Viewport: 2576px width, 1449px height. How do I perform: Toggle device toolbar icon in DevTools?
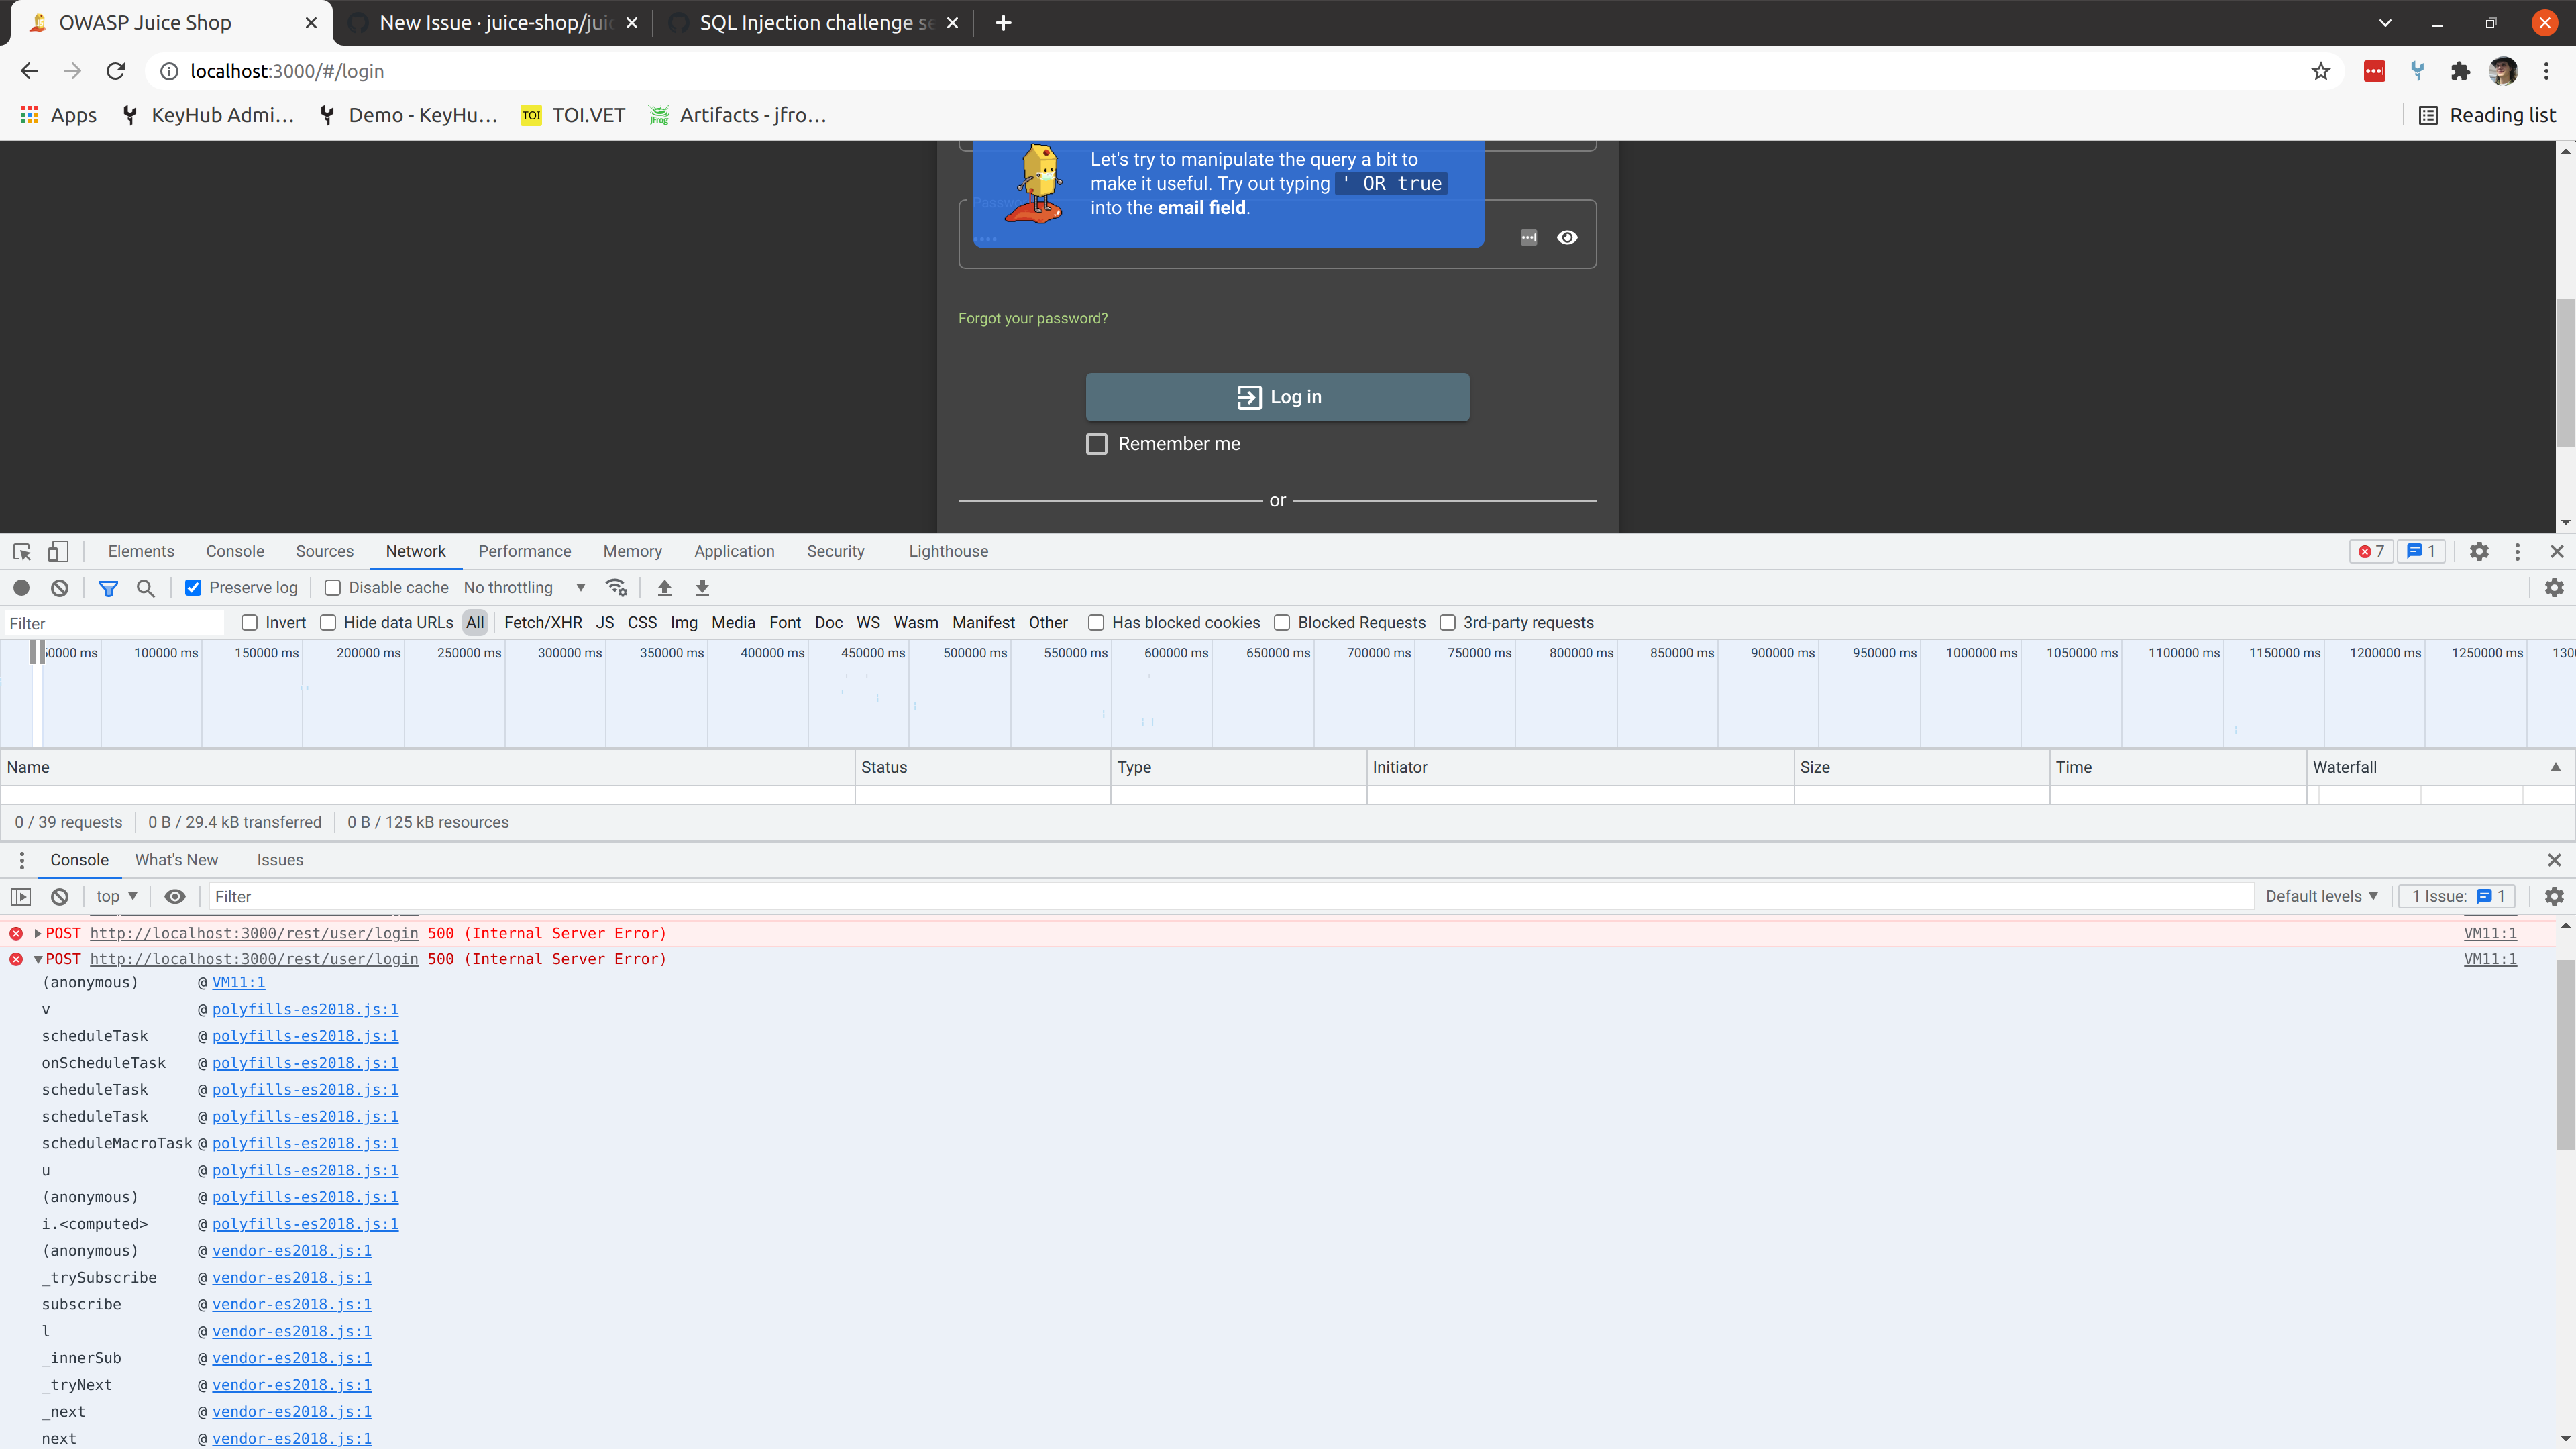[x=58, y=551]
